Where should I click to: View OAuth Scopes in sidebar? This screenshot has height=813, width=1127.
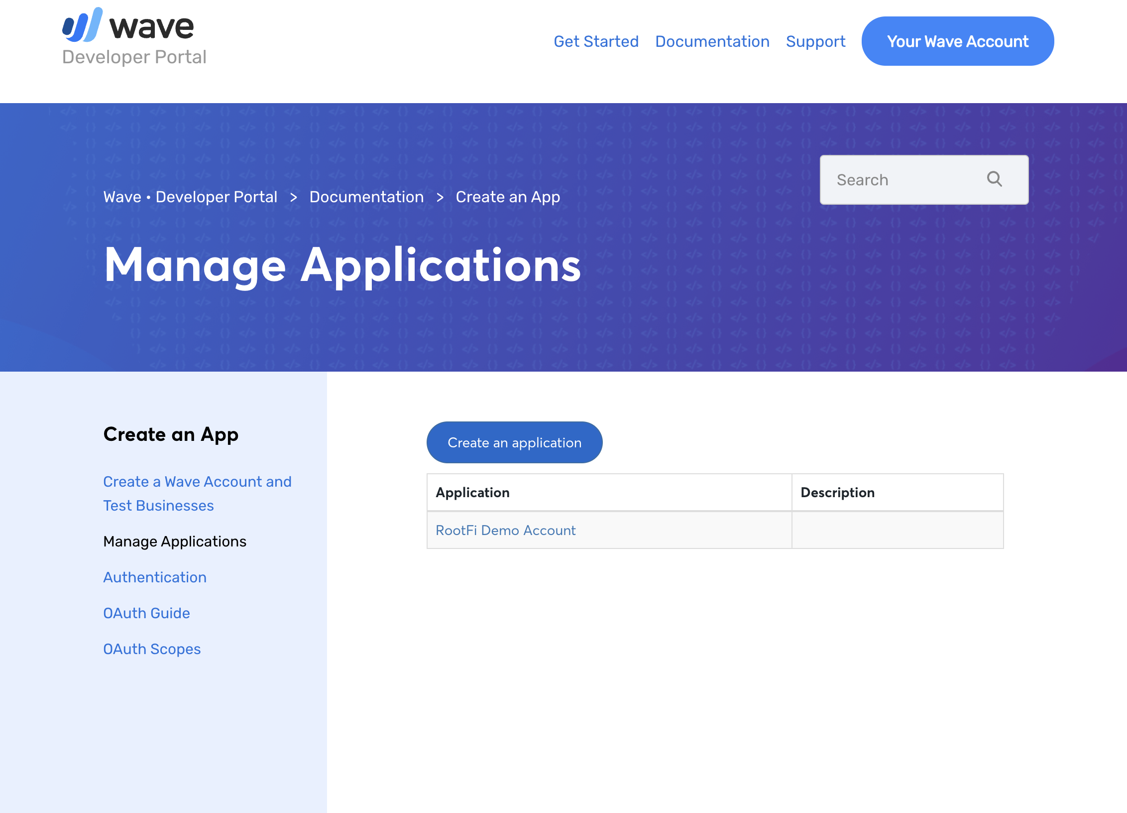click(x=152, y=649)
